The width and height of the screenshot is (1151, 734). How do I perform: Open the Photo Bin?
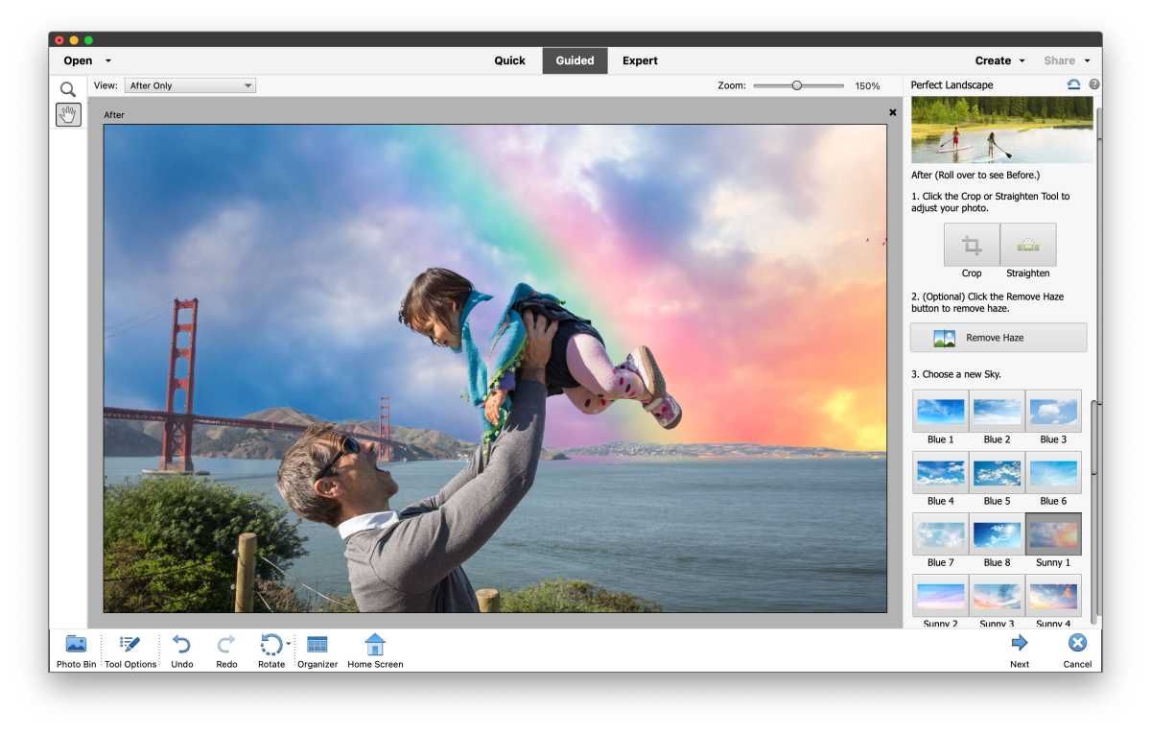[75, 650]
